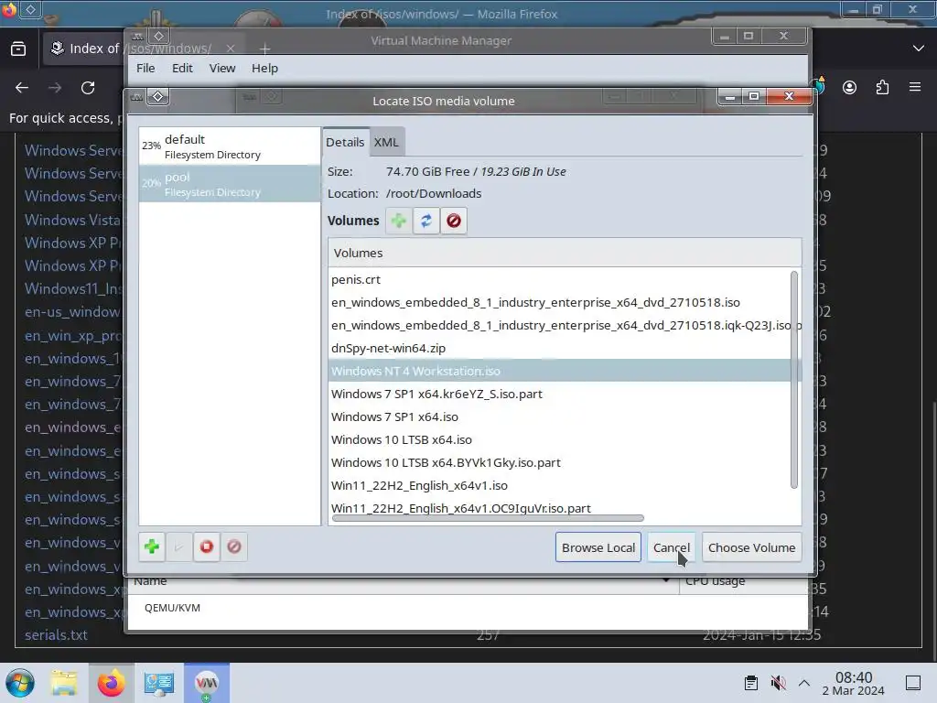
Task: Expand hidden system tray icons
Action: 804,683
